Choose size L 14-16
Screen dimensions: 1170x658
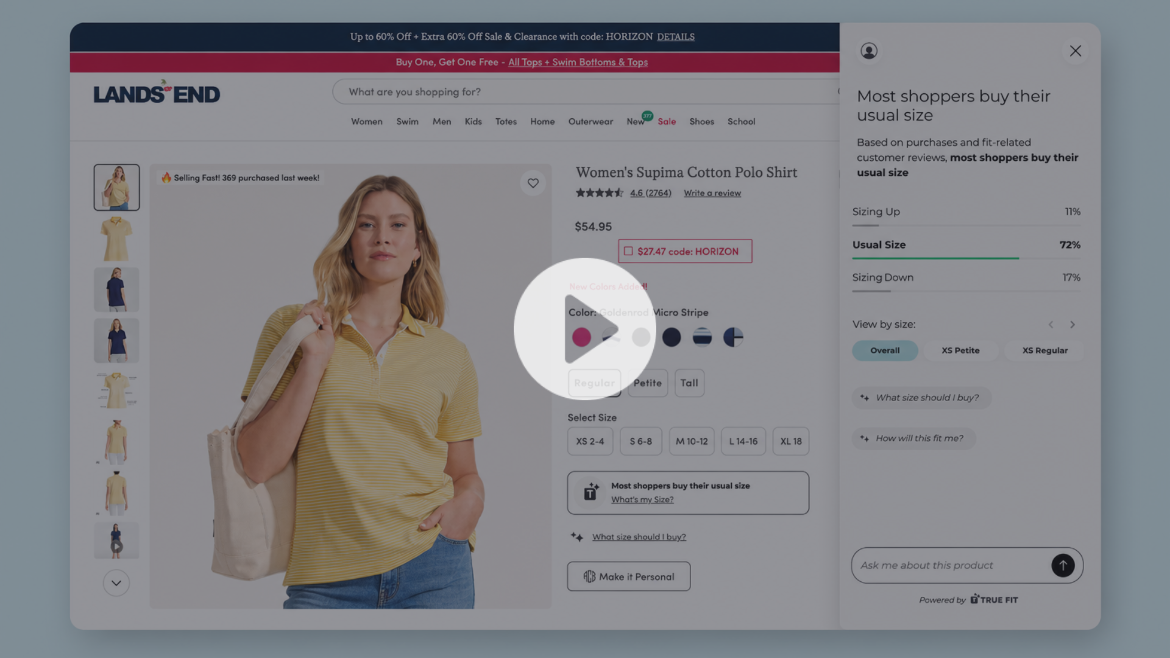coord(743,441)
